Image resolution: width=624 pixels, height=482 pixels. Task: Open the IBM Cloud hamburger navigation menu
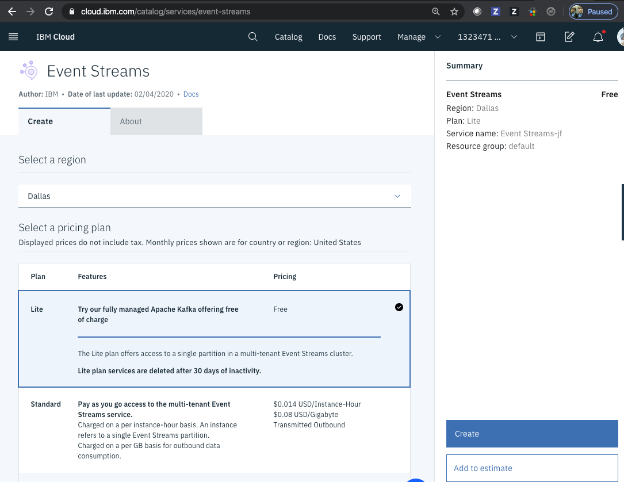[13, 36]
